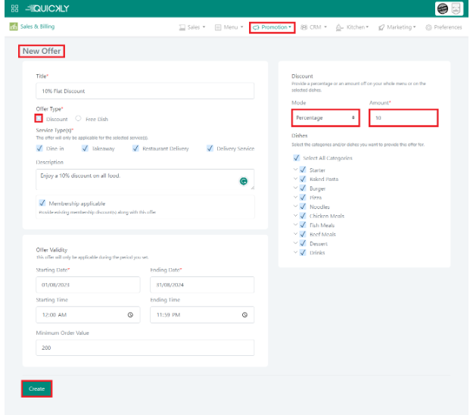470x415 pixels.
Task: Open the Promotion menu
Action: (x=272, y=27)
